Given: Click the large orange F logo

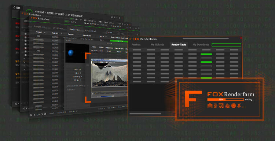Looking at the screenshot, I should [193, 99].
